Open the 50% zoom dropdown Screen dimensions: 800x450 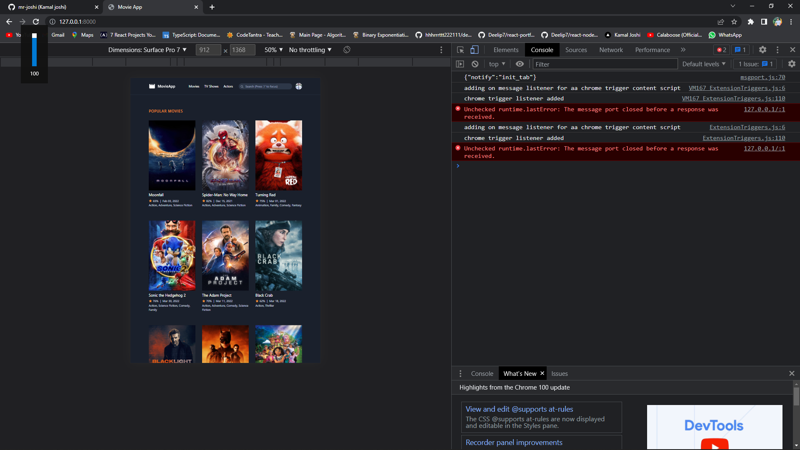(x=273, y=50)
